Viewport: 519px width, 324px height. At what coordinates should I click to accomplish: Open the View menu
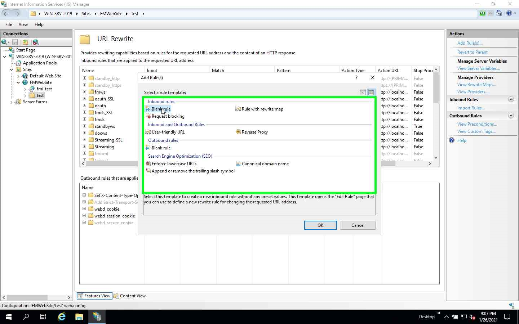point(23,24)
